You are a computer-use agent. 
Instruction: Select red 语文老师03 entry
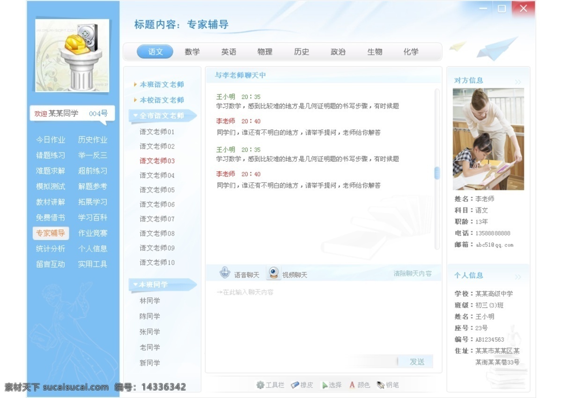pos(157,161)
